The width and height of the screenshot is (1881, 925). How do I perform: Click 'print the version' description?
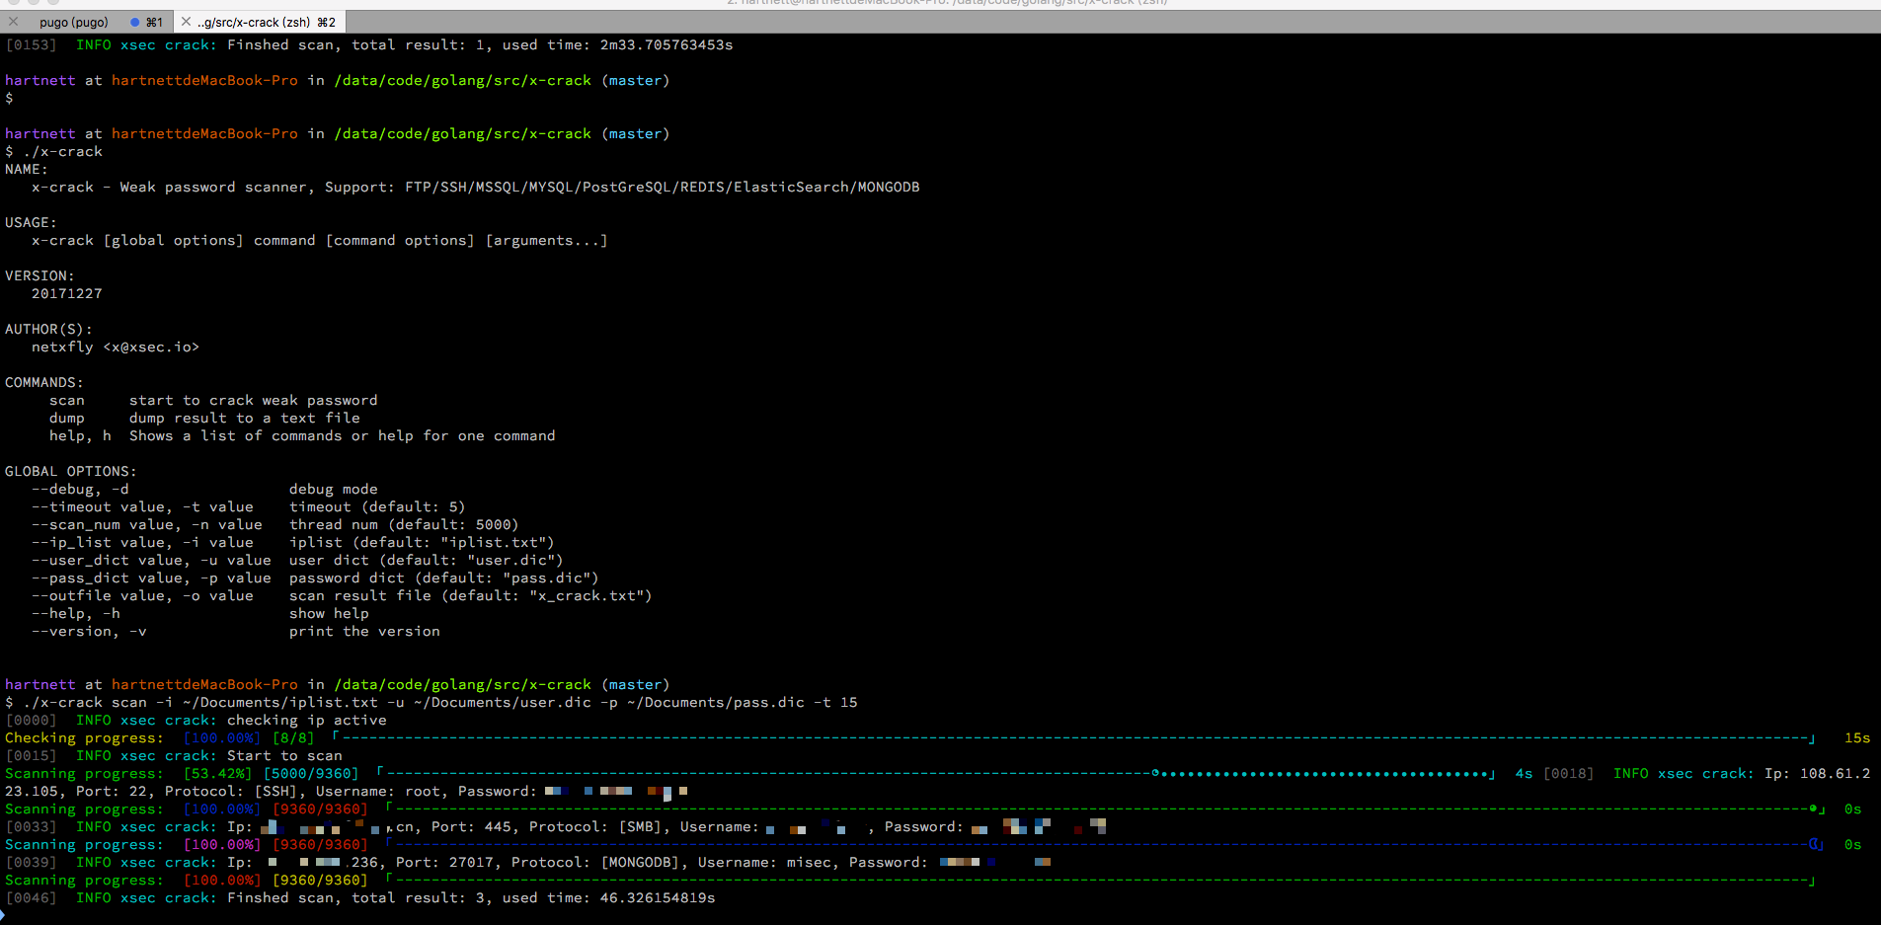point(364,632)
